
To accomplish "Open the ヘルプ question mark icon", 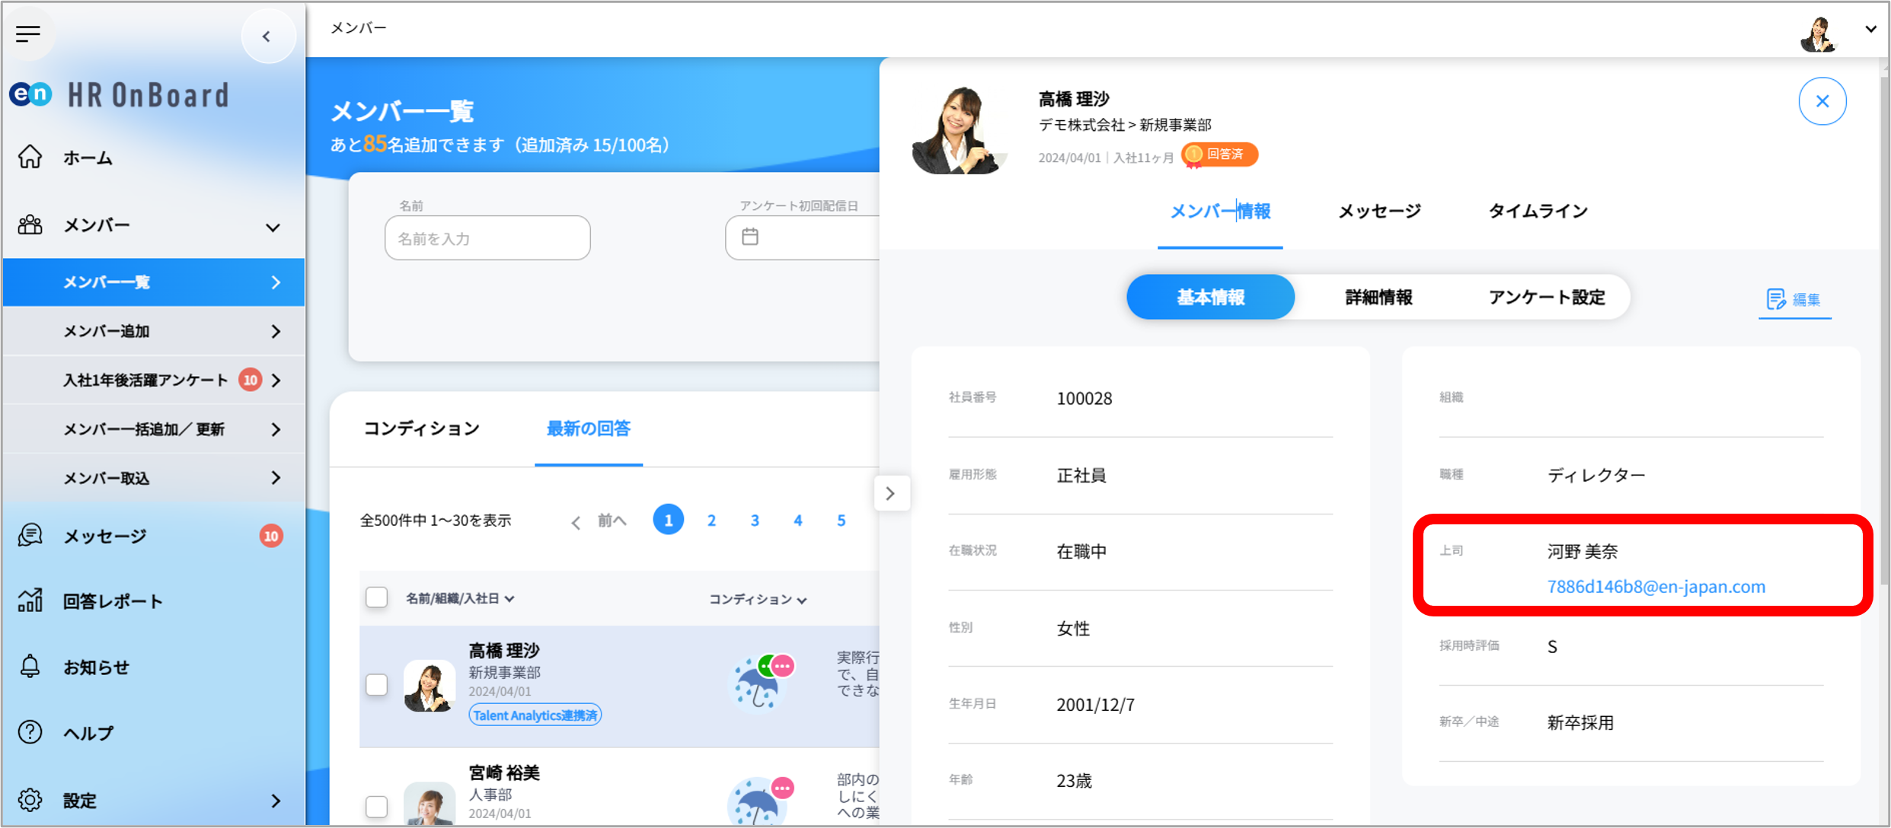I will pos(30,732).
